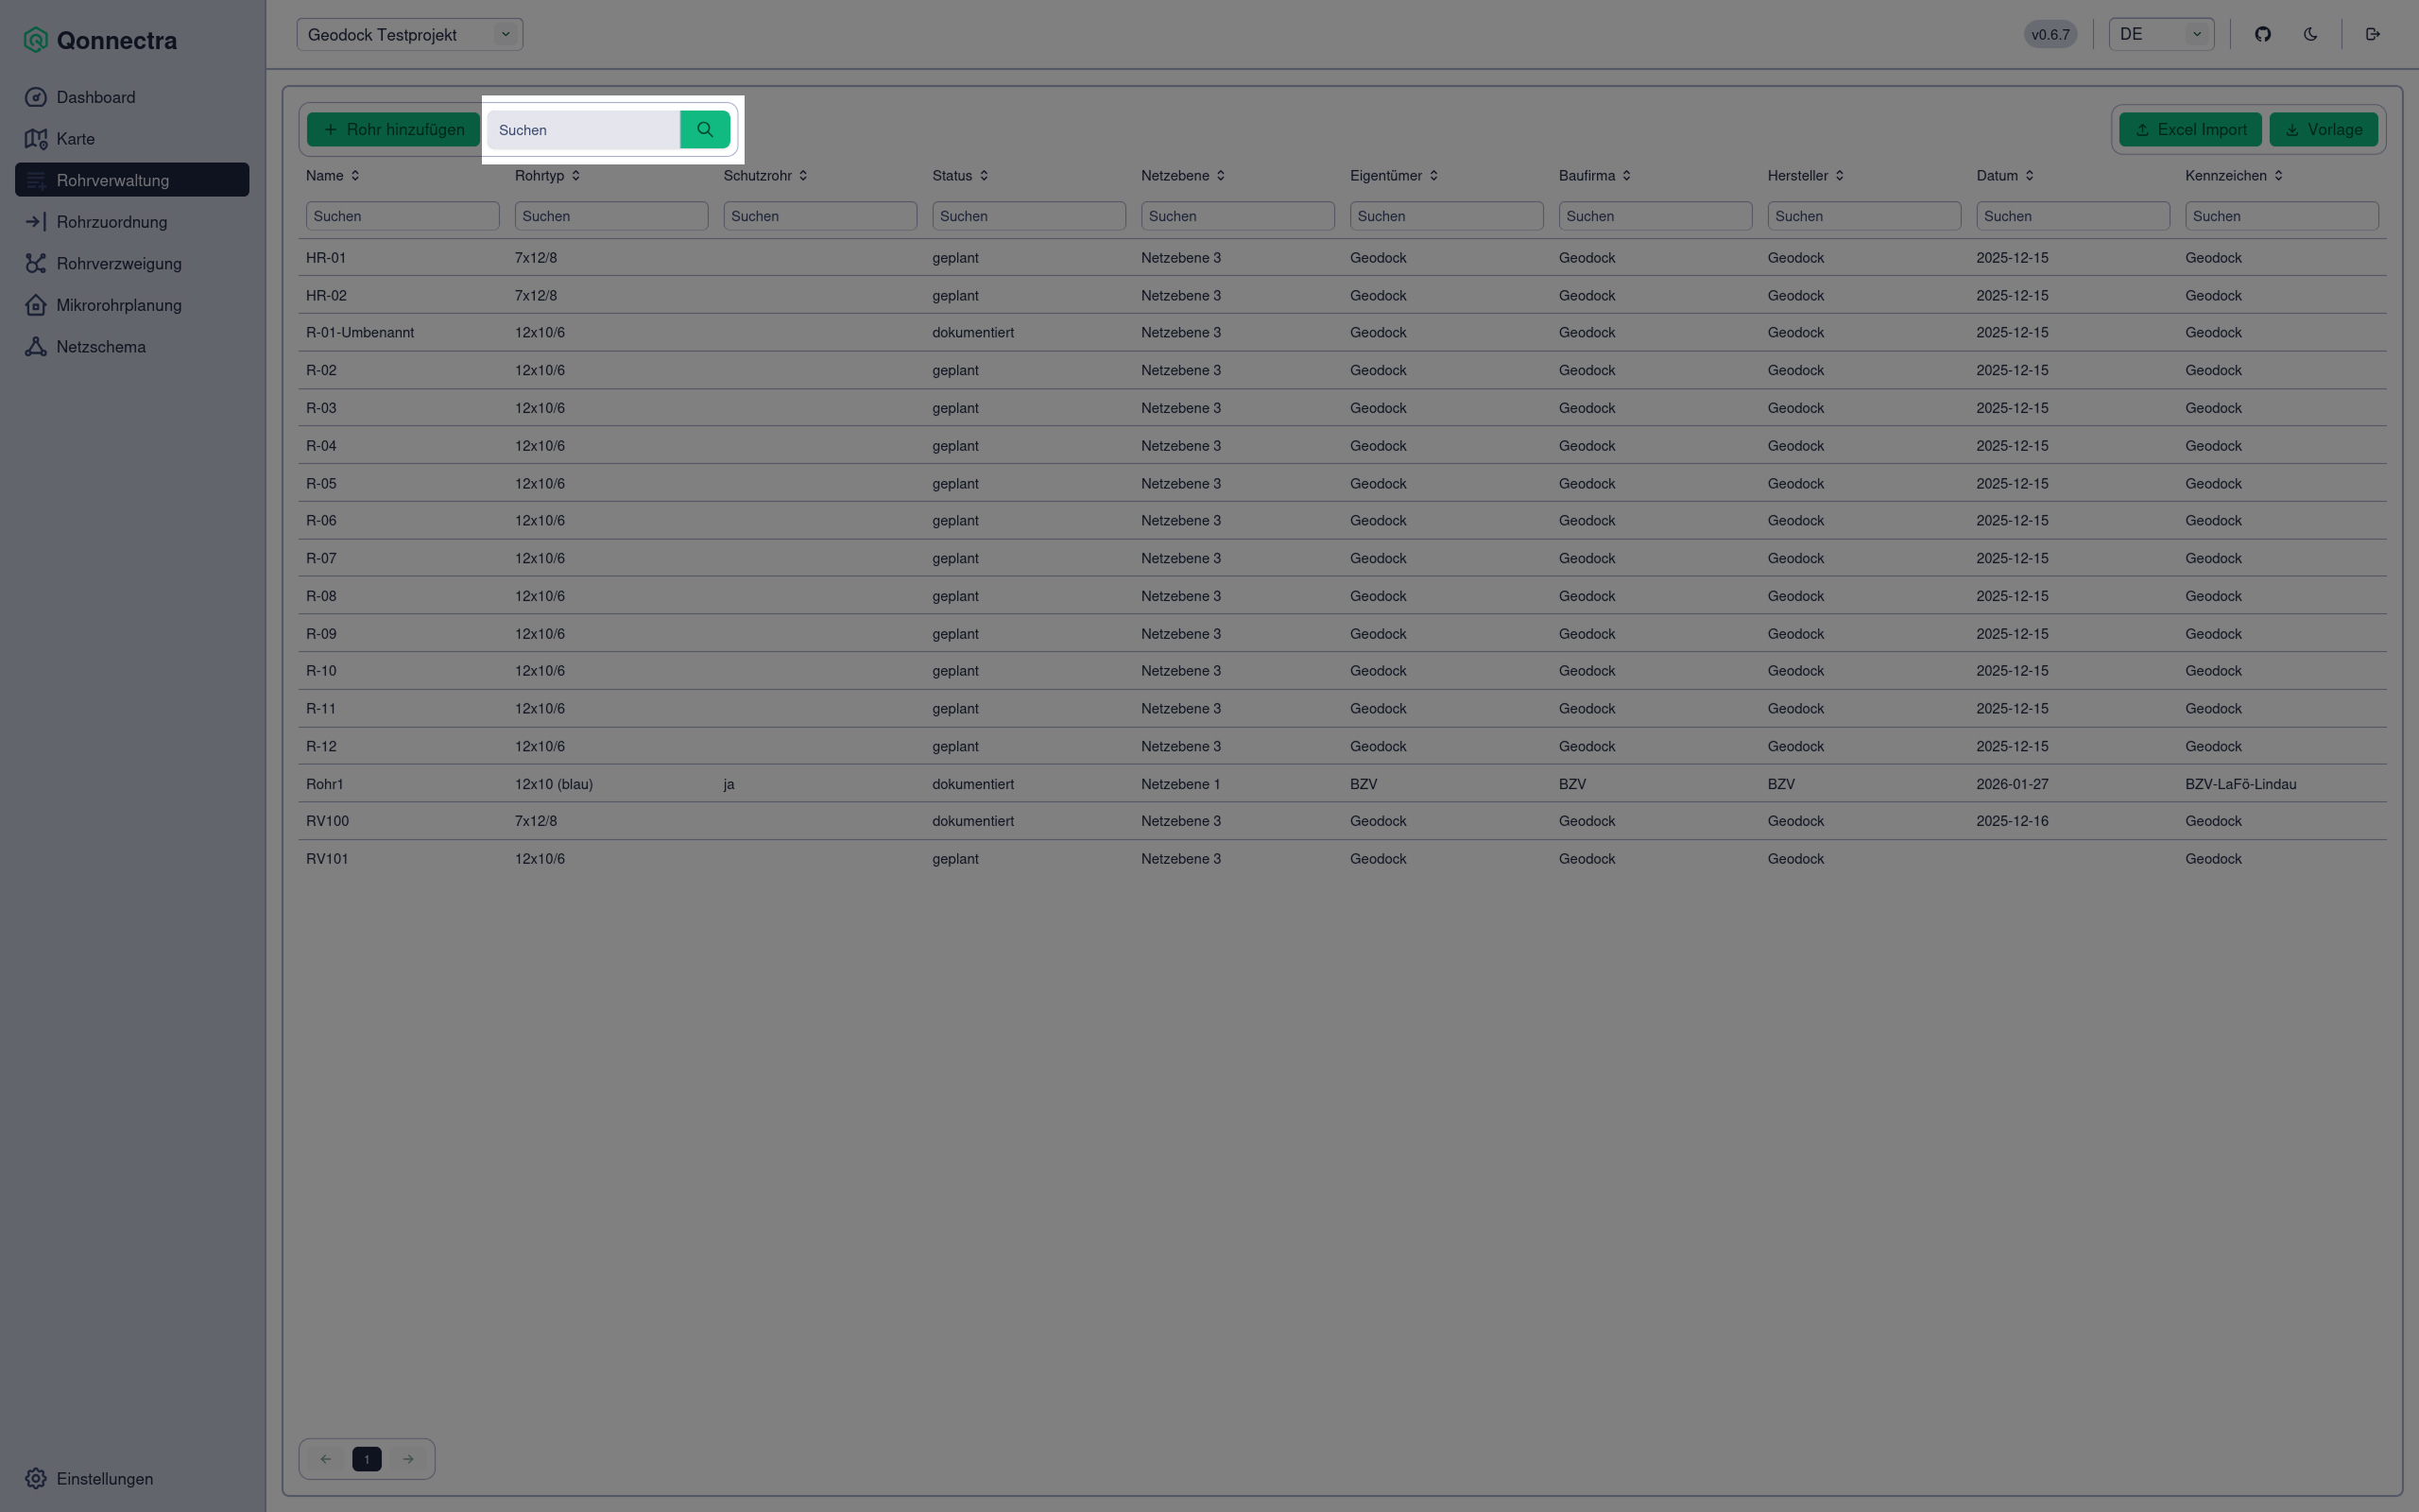2419x1512 pixels.
Task: Open the GitHub repository icon
Action: (2262, 34)
